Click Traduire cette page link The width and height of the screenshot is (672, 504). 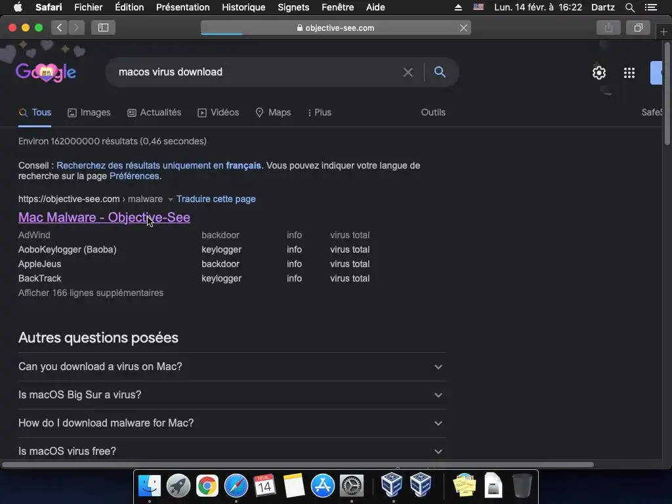point(216,199)
